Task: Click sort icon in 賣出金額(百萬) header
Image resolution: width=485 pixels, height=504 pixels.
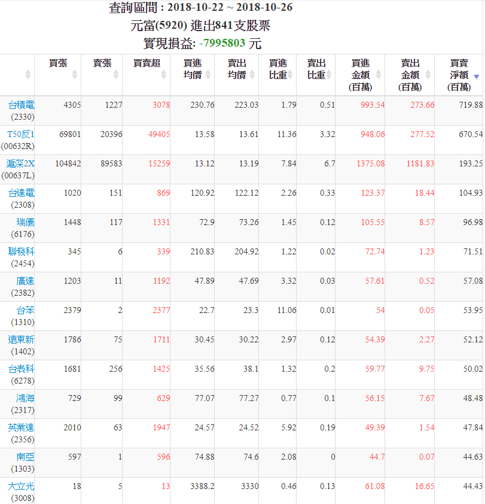Action: pyautogui.click(x=427, y=74)
